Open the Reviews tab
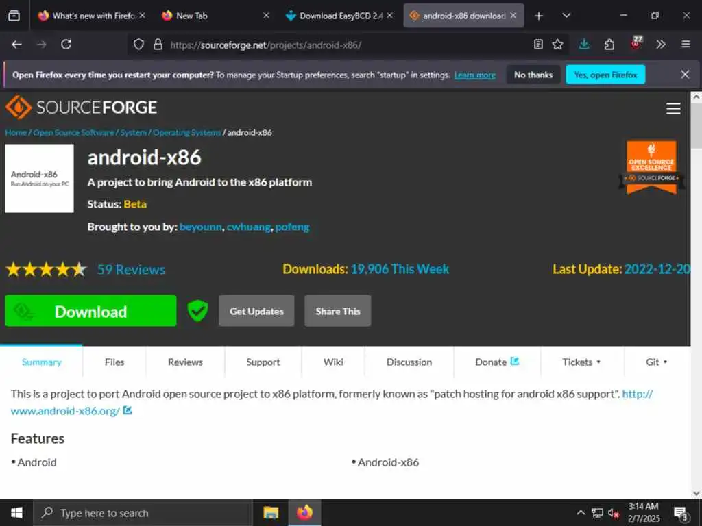This screenshot has height=526, width=702. point(185,362)
